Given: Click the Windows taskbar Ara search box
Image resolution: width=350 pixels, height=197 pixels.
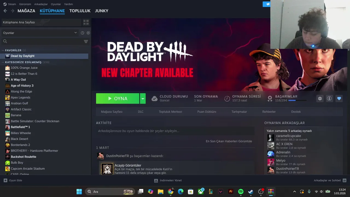Looking at the screenshot, I should coord(110,192).
